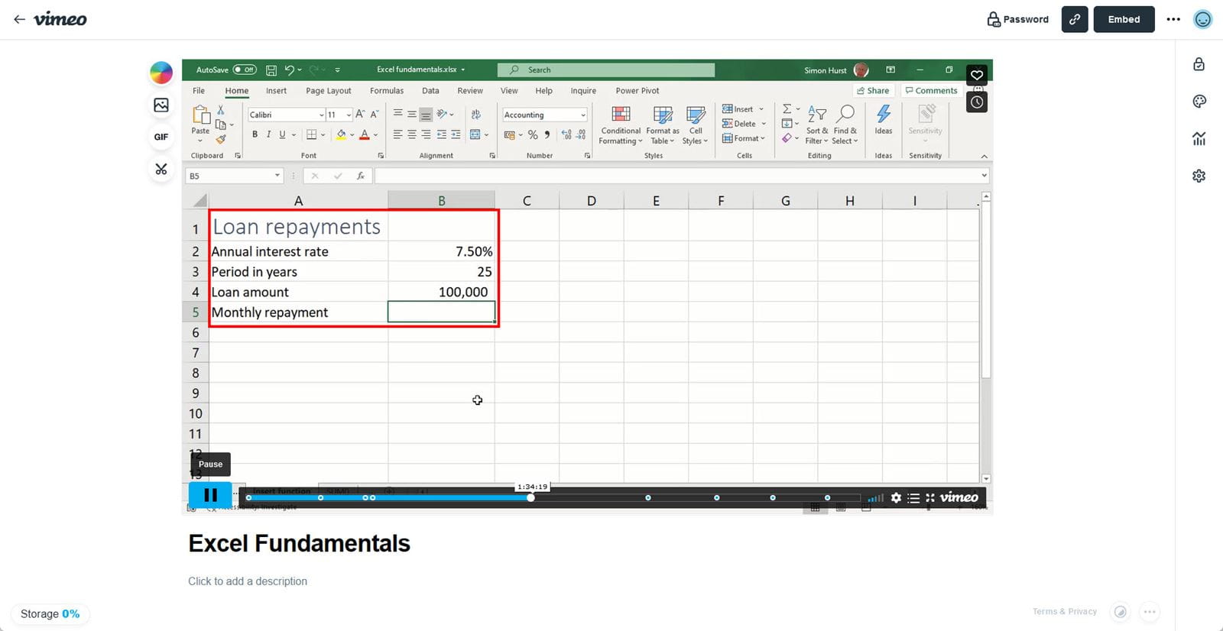This screenshot has height=631, width=1223.
Task: Click the Vimeo logo in the header
Action: [60, 19]
